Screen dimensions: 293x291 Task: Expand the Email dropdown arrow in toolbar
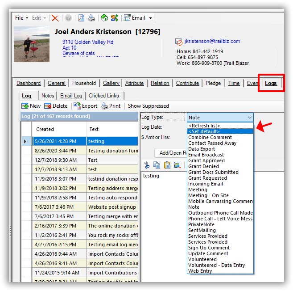150,18
